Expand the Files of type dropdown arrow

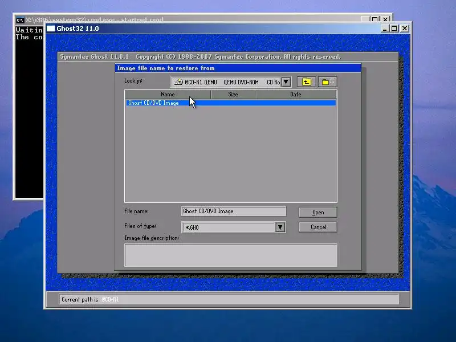(280, 227)
